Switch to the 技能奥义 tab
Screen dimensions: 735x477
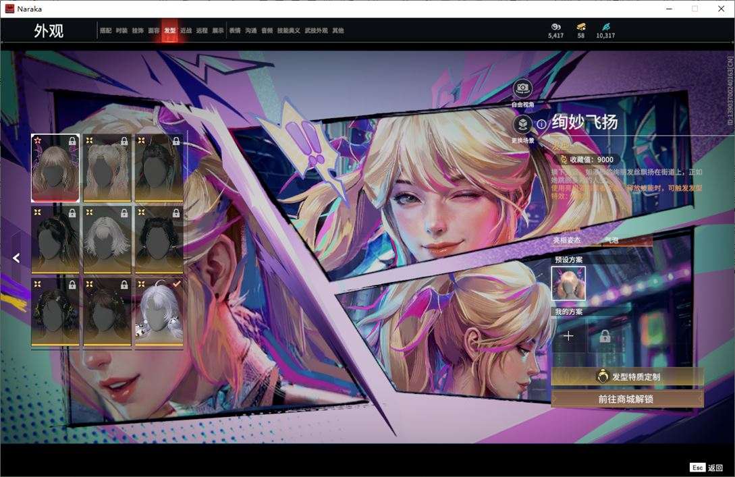(x=289, y=30)
